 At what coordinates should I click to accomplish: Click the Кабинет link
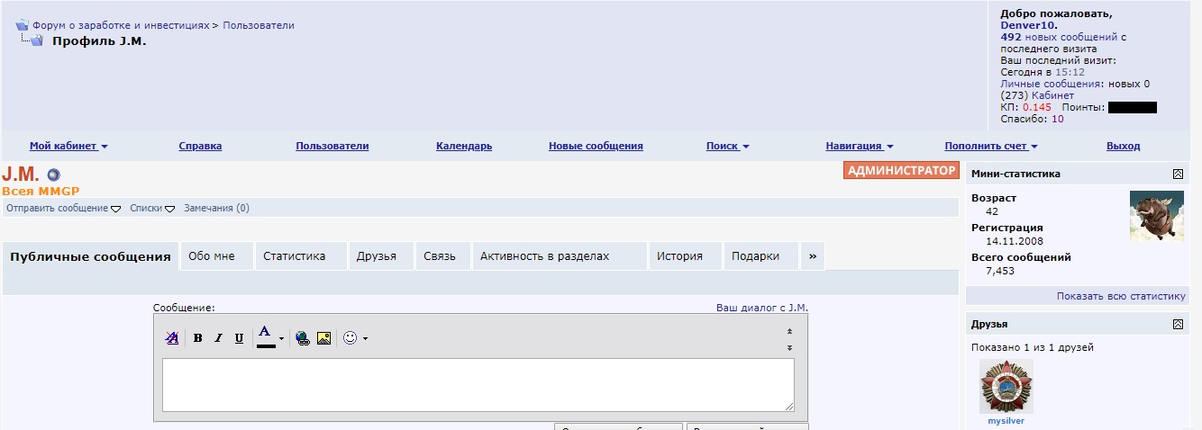coord(1052,95)
